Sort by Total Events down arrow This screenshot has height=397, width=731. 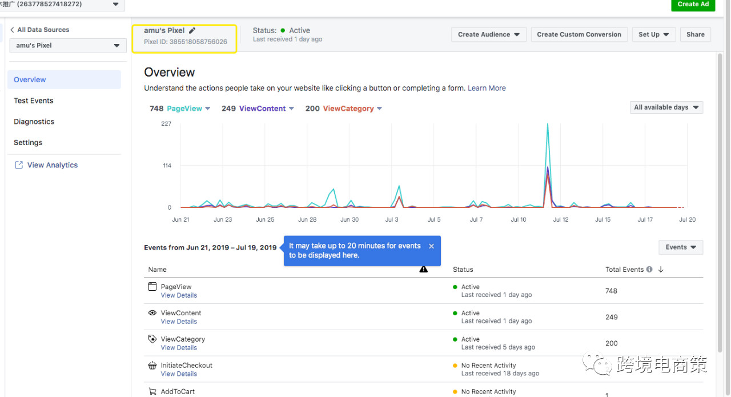click(x=661, y=270)
